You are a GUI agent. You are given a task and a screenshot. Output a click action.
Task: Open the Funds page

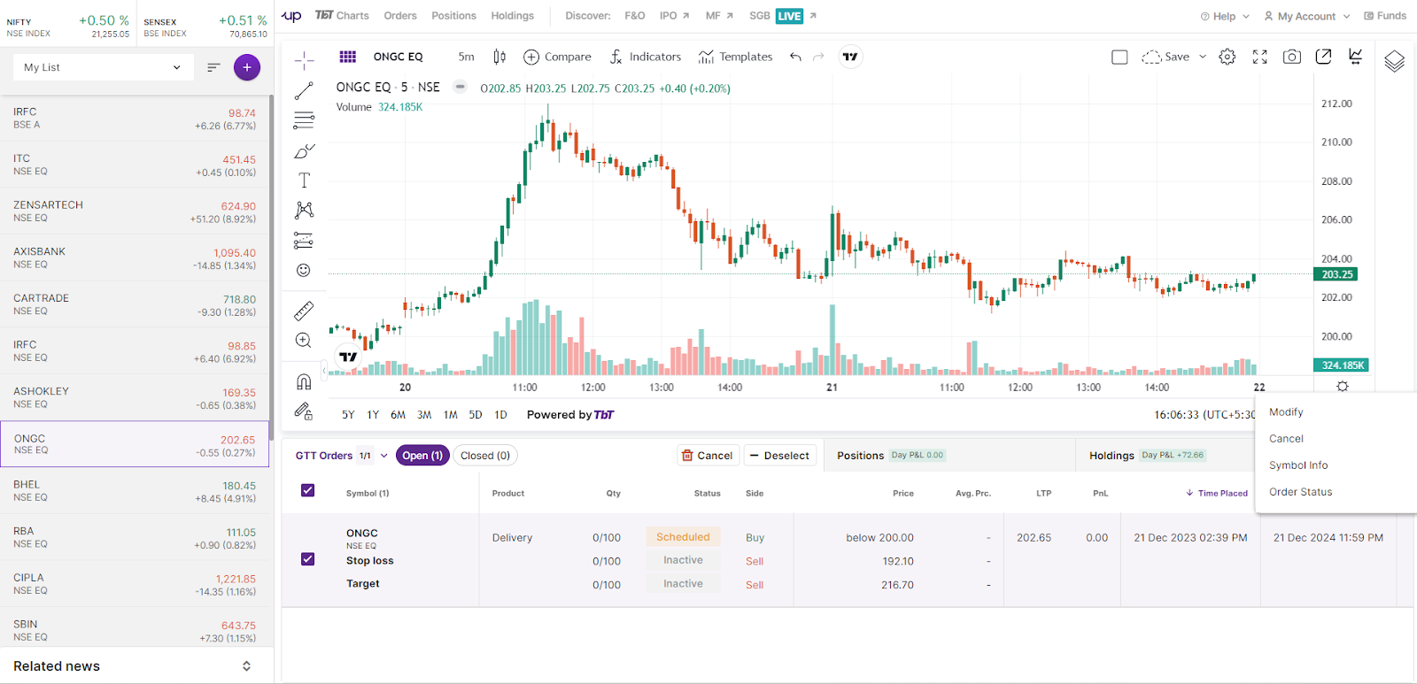coord(1385,16)
